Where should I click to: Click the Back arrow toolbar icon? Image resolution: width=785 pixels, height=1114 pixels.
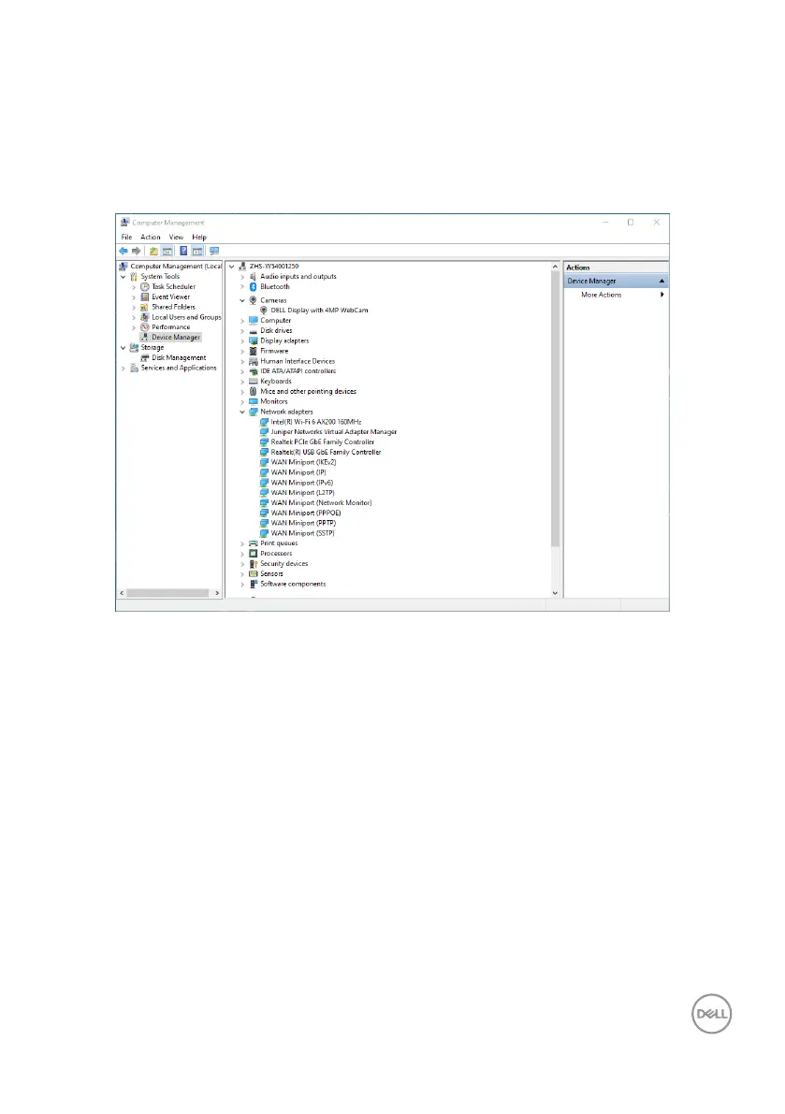coord(124,251)
